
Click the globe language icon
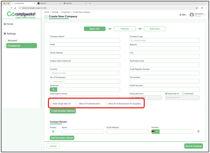coord(180,15)
